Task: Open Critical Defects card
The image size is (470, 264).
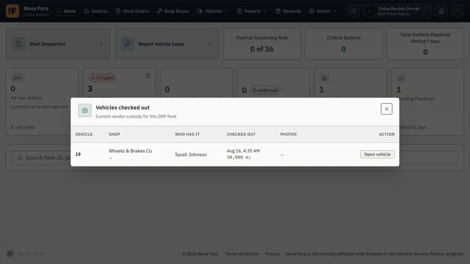Action: coord(344,44)
